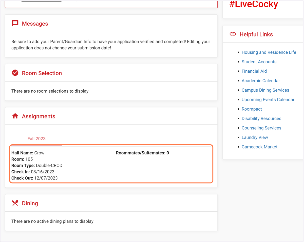This screenshot has height=242, width=304.
Task: Click the Room Selection heading
Action: 42,73
